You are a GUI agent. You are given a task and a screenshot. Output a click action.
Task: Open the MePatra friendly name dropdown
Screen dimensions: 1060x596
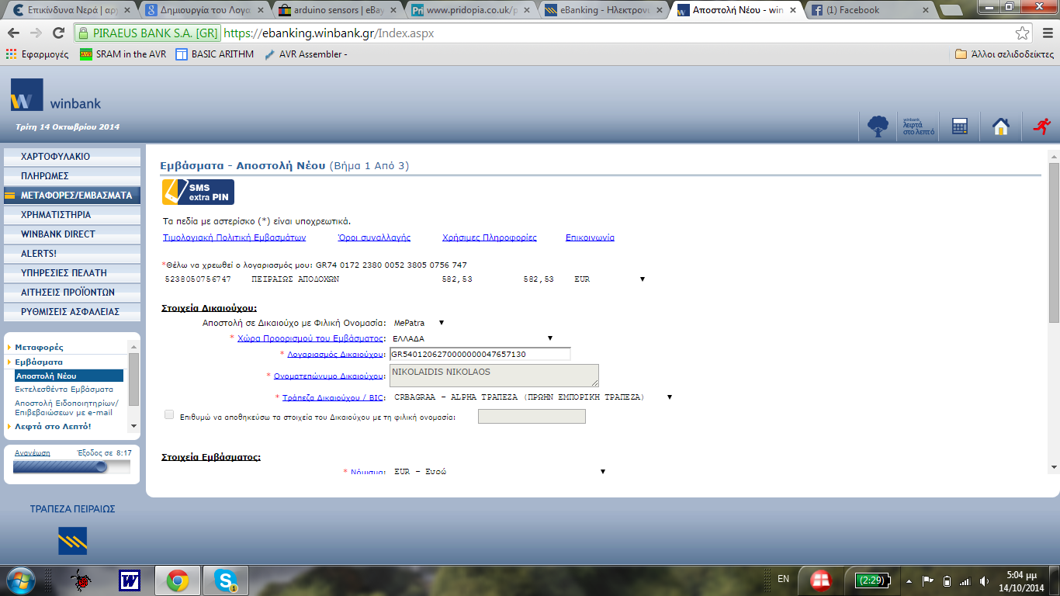coord(442,322)
